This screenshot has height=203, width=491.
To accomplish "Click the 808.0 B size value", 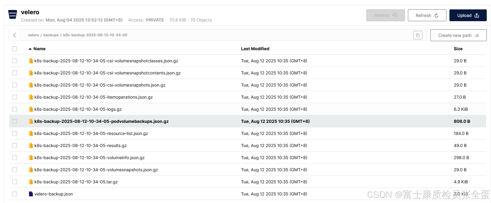I will 462,121.
